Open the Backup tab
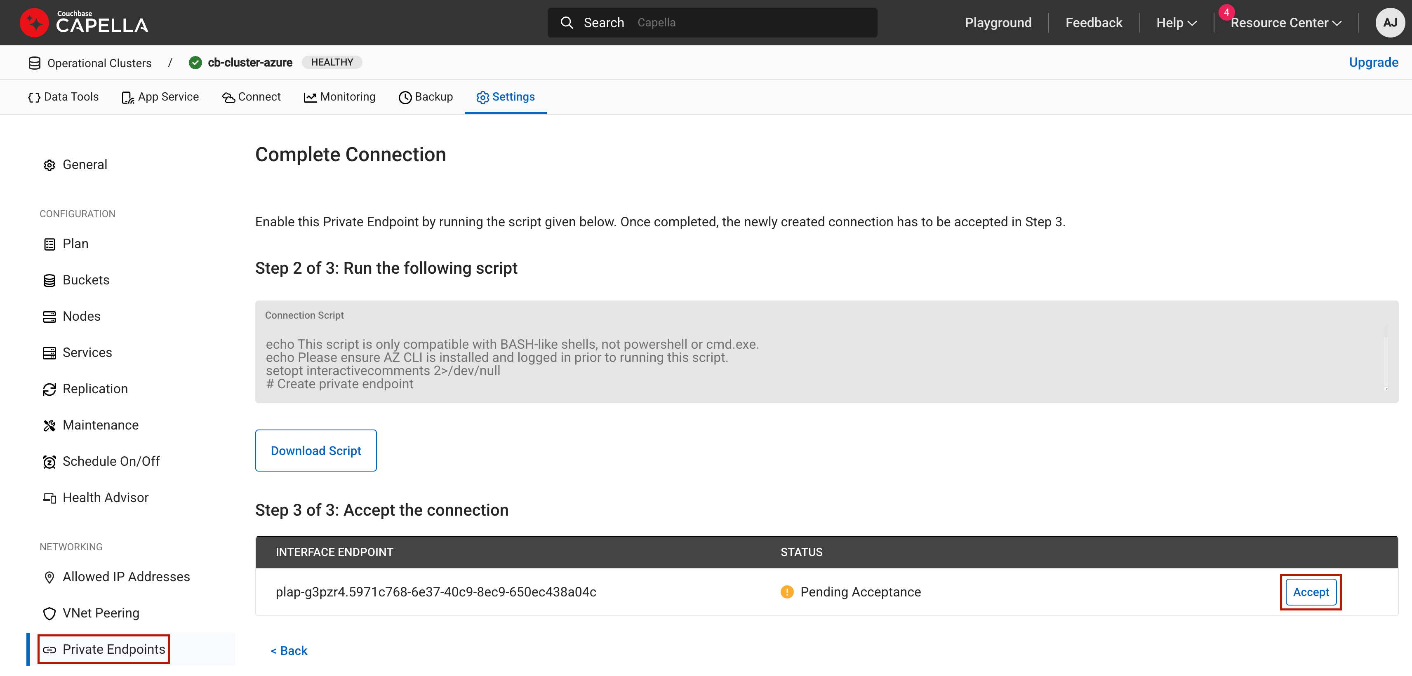The width and height of the screenshot is (1412, 676). click(425, 97)
